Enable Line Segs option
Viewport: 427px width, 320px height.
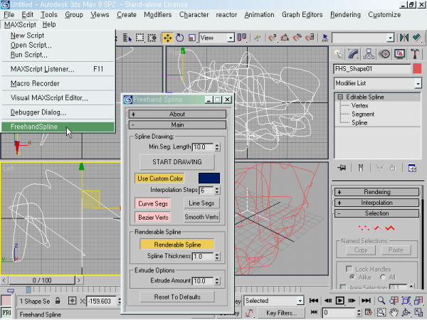click(x=201, y=203)
